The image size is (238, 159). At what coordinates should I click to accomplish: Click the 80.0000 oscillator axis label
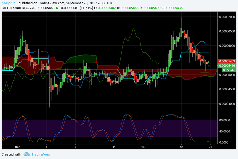pyautogui.click(x=225, y=120)
